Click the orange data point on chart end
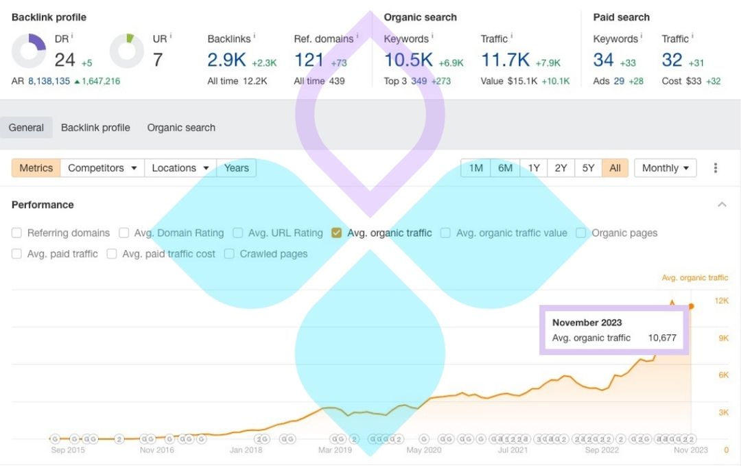This screenshot has height=466, width=741. [691, 306]
